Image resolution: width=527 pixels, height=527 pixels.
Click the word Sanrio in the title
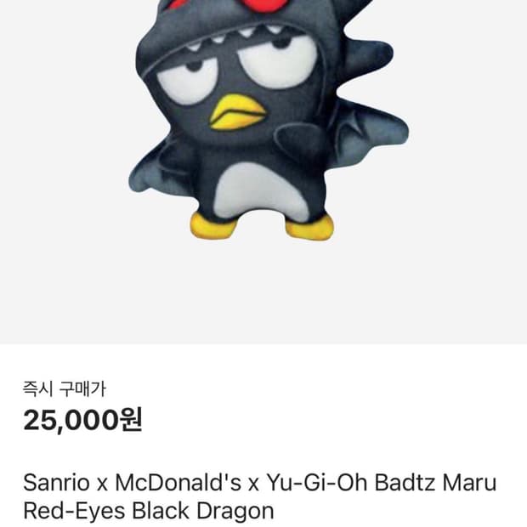[x=56, y=483]
